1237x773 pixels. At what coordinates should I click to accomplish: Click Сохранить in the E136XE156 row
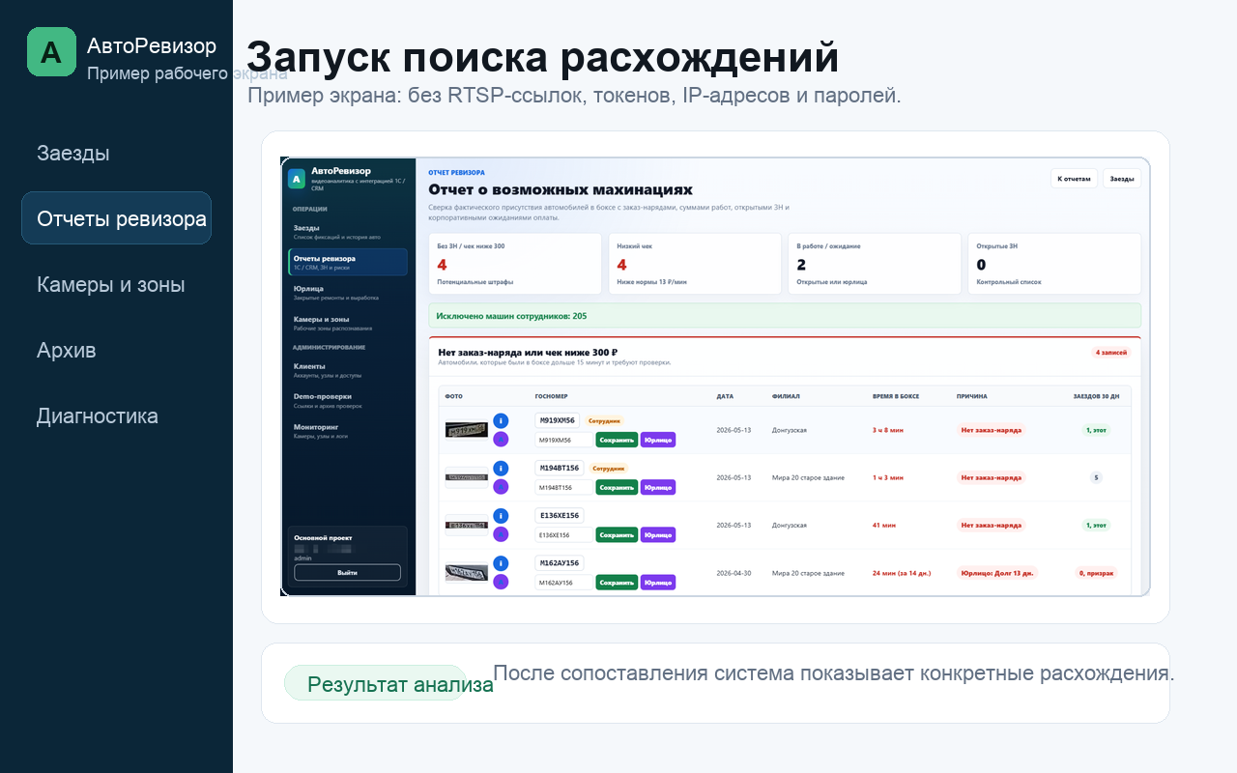(617, 534)
